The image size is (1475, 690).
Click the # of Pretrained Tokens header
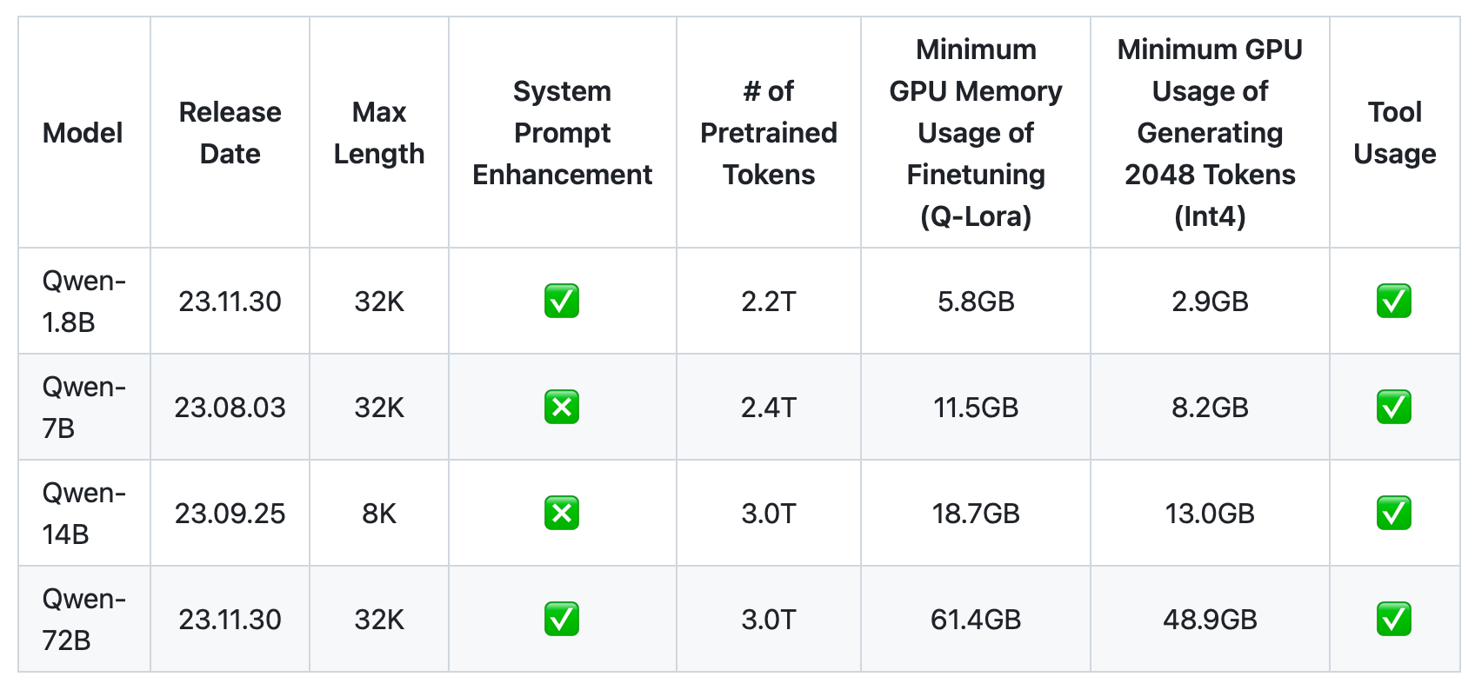tap(769, 133)
